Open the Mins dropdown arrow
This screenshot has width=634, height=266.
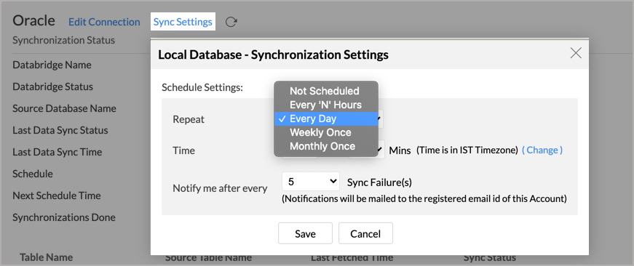[x=380, y=150]
